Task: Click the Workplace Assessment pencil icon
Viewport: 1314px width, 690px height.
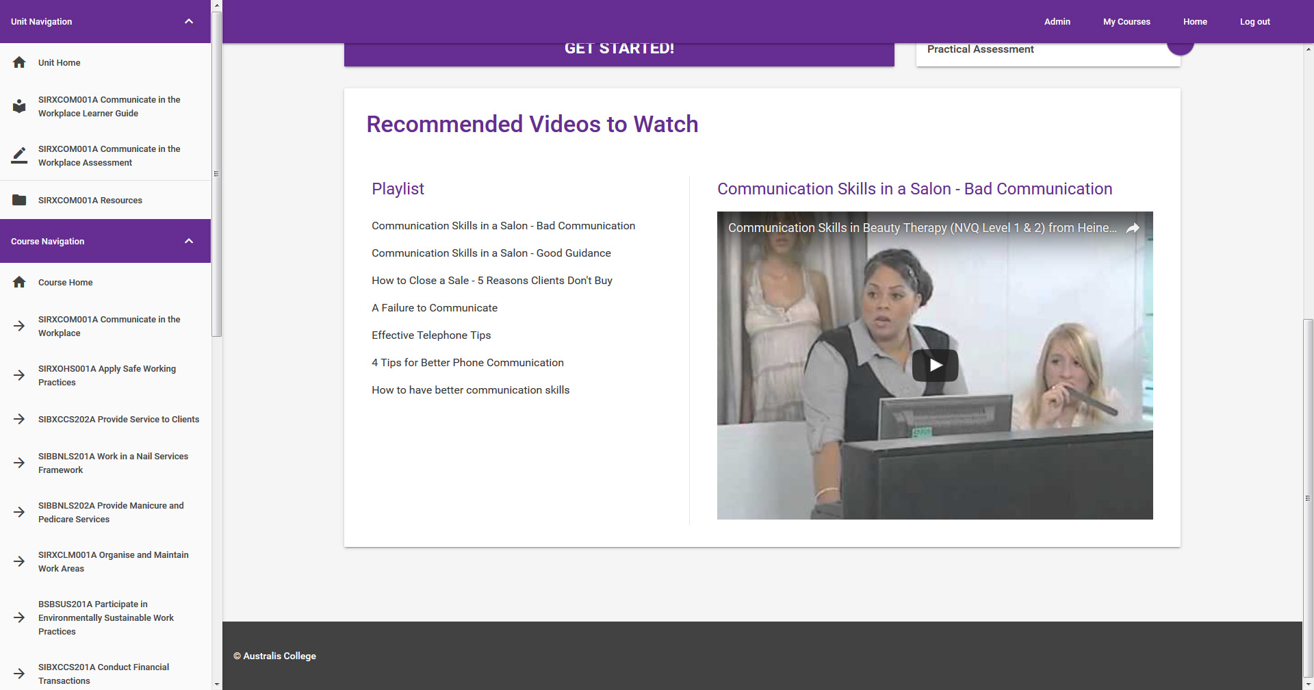Action: click(19, 155)
